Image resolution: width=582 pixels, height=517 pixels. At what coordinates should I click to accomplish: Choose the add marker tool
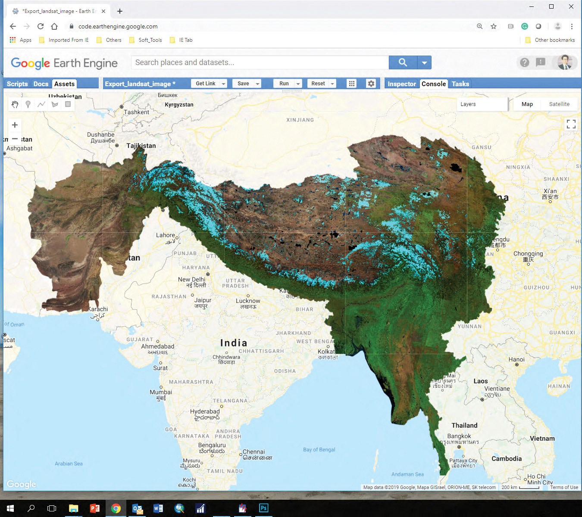coord(28,104)
